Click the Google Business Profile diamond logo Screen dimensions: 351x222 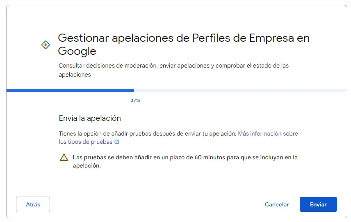tap(46, 45)
